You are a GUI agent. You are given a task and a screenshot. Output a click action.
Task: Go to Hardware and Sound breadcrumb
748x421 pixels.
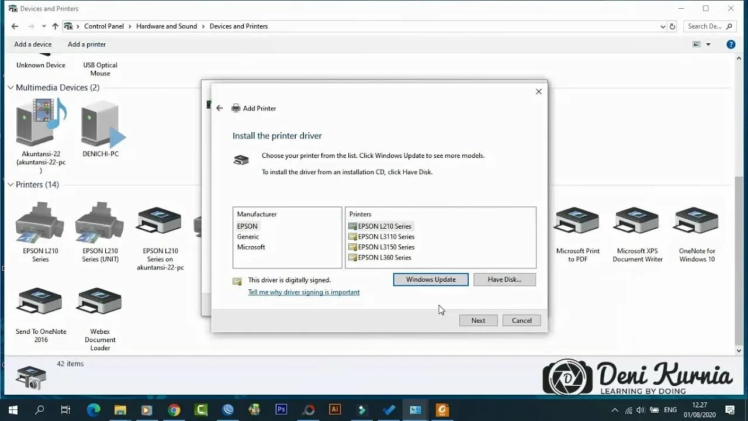point(167,26)
